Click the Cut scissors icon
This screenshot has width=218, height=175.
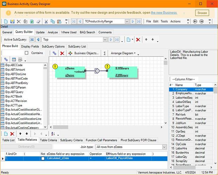(46, 21)
